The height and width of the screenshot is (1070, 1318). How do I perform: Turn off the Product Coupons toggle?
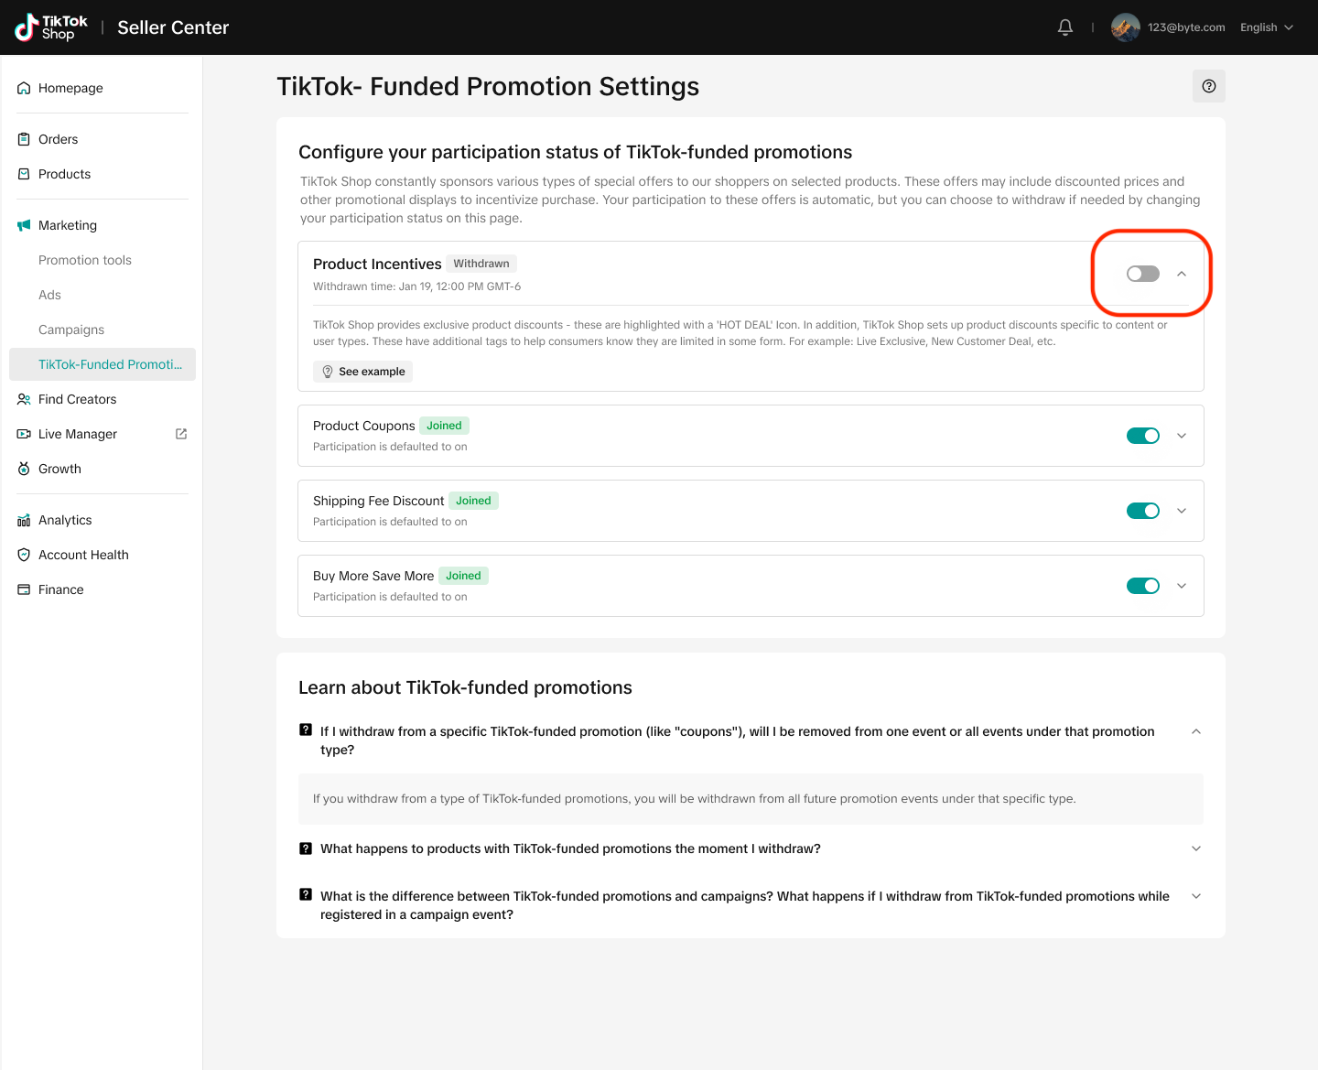[x=1142, y=436]
